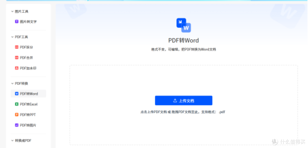Select PDF转Excel menu item
The width and height of the screenshot is (308, 148).
pos(29,104)
